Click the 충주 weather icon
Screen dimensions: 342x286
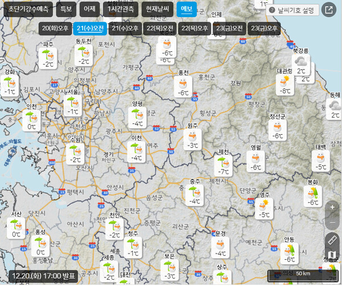(194, 195)
